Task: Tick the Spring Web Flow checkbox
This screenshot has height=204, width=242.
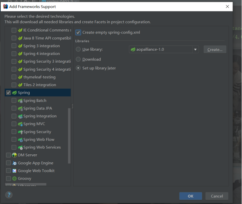Action: pyautogui.click(x=14, y=139)
